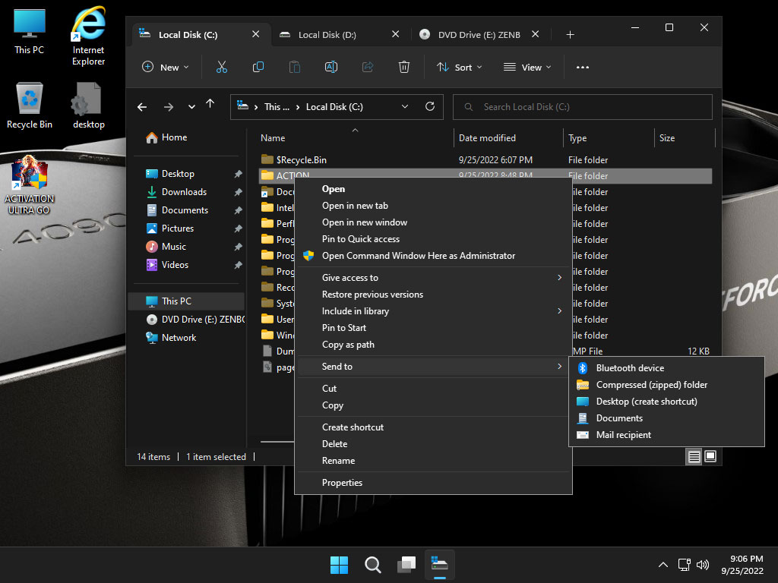This screenshot has height=583, width=778.
Task: Click the Delete trash toolbar icon
Action: pyautogui.click(x=404, y=67)
